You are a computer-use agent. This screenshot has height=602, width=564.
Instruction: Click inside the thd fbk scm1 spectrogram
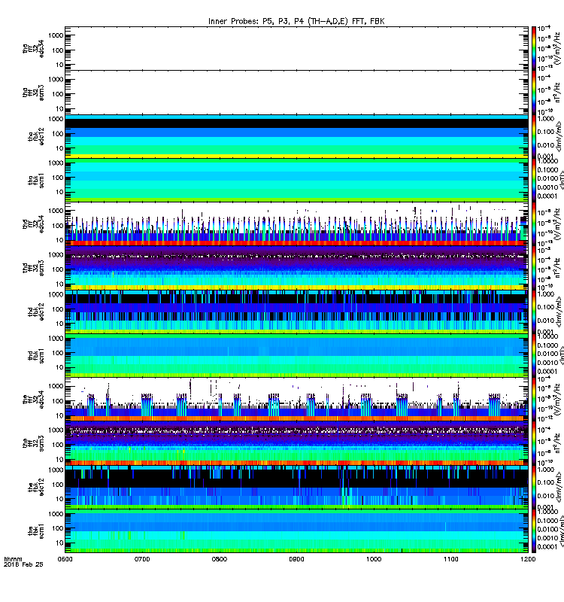tap(296, 356)
